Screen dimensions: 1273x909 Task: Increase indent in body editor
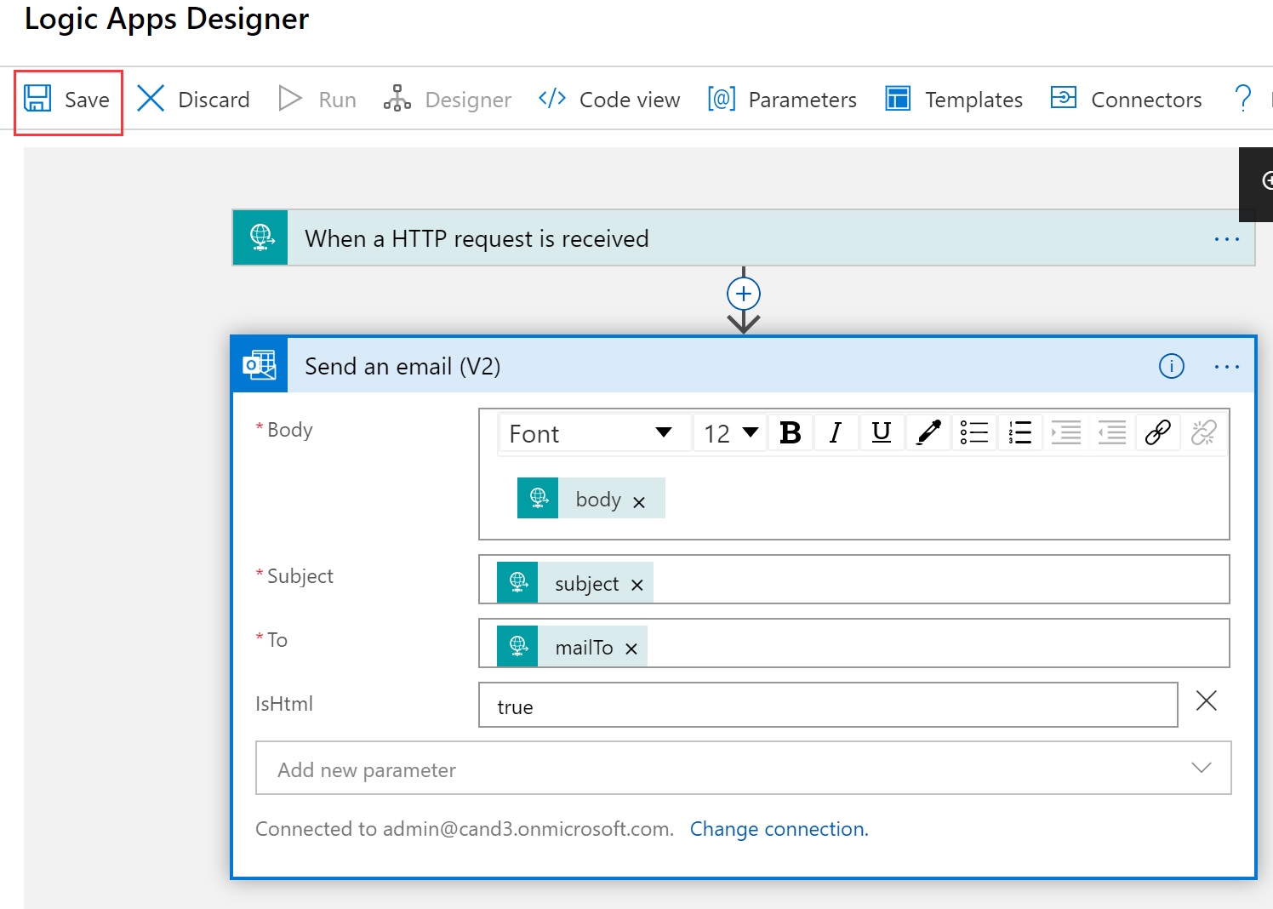pyautogui.click(x=1066, y=433)
